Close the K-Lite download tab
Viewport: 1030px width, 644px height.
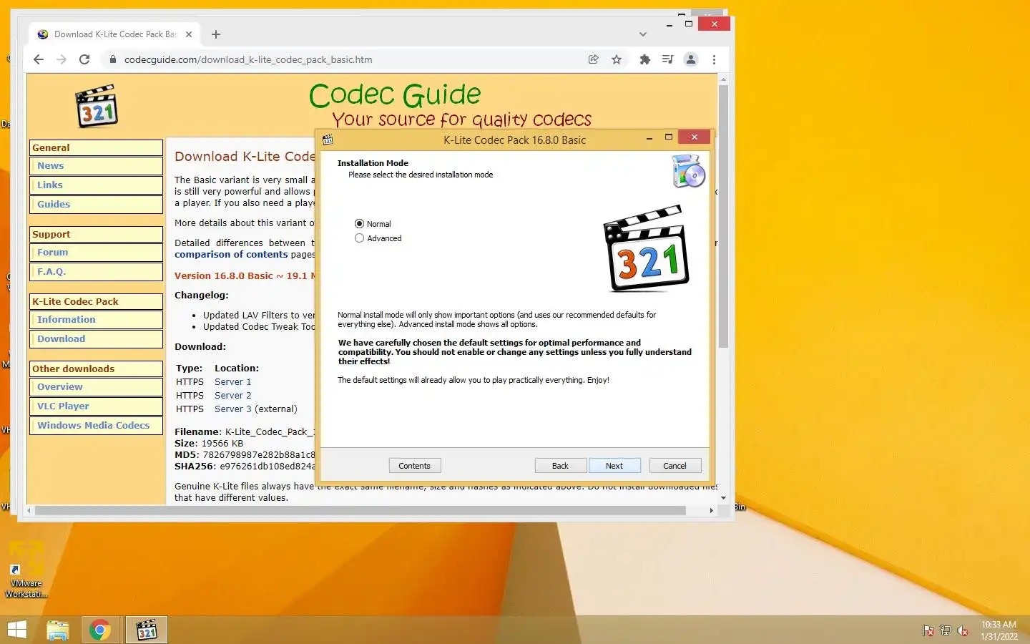[189, 34]
